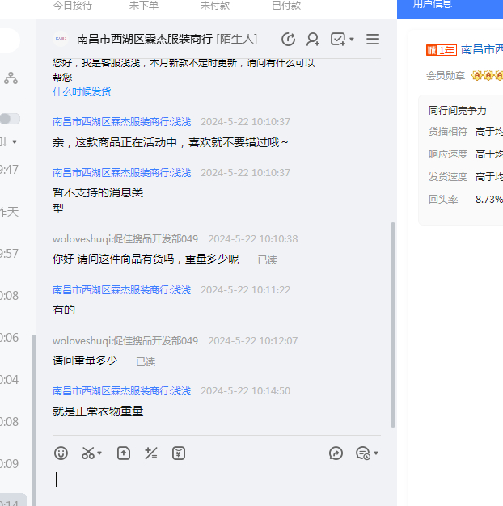Open the emoji picker
The height and width of the screenshot is (506, 503).
(x=61, y=453)
